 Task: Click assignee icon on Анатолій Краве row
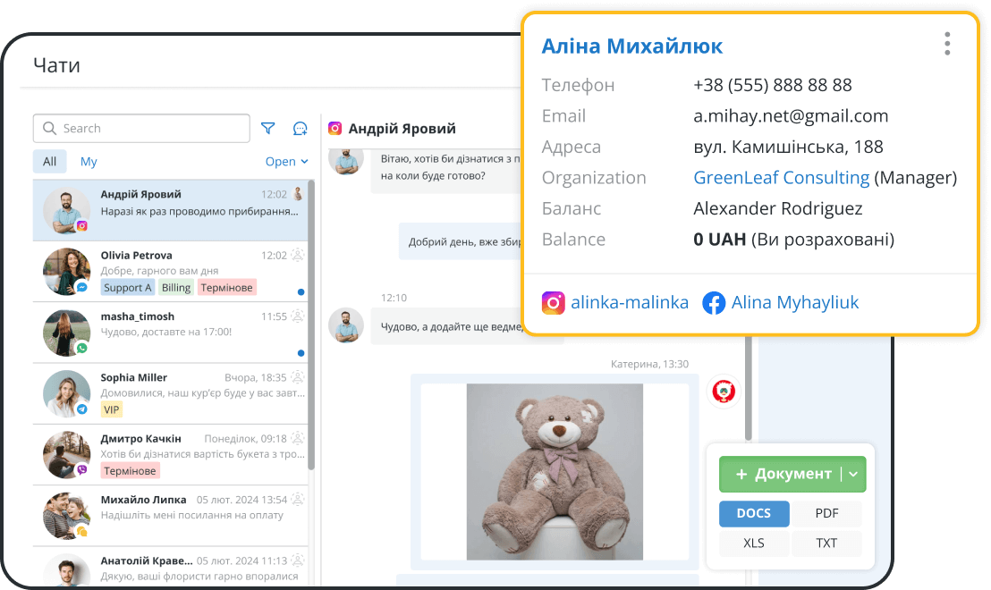point(298,560)
